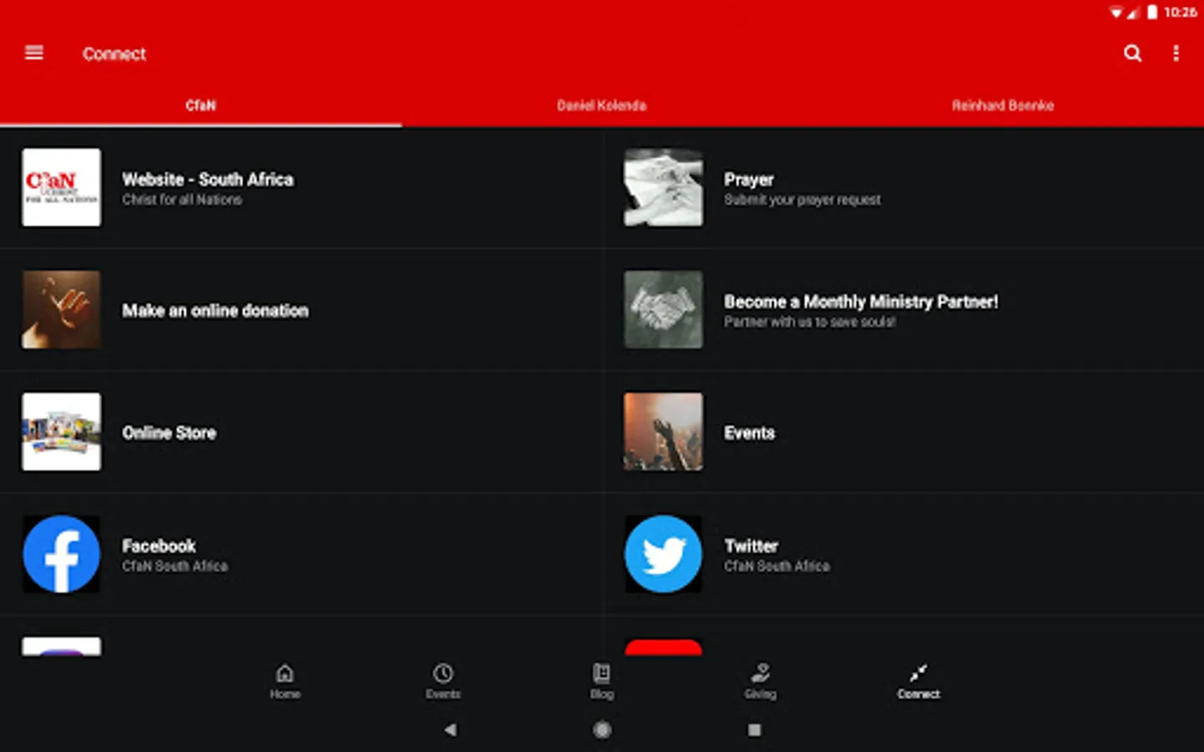Switch to the Reinhard Bonnke tab
Image resolution: width=1204 pixels, height=752 pixels.
(x=1002, y=105)
